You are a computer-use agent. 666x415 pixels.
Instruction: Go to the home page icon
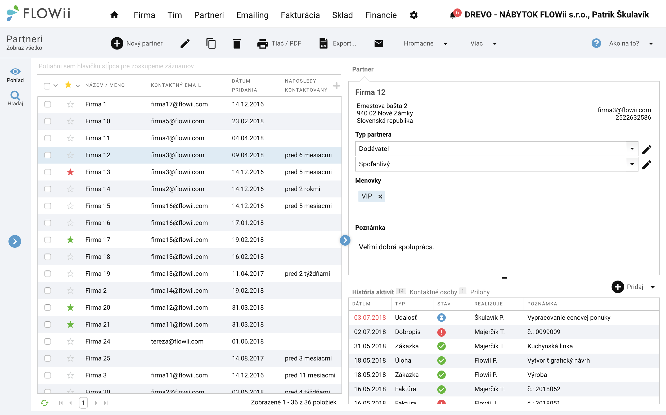(x=114, y=15)
